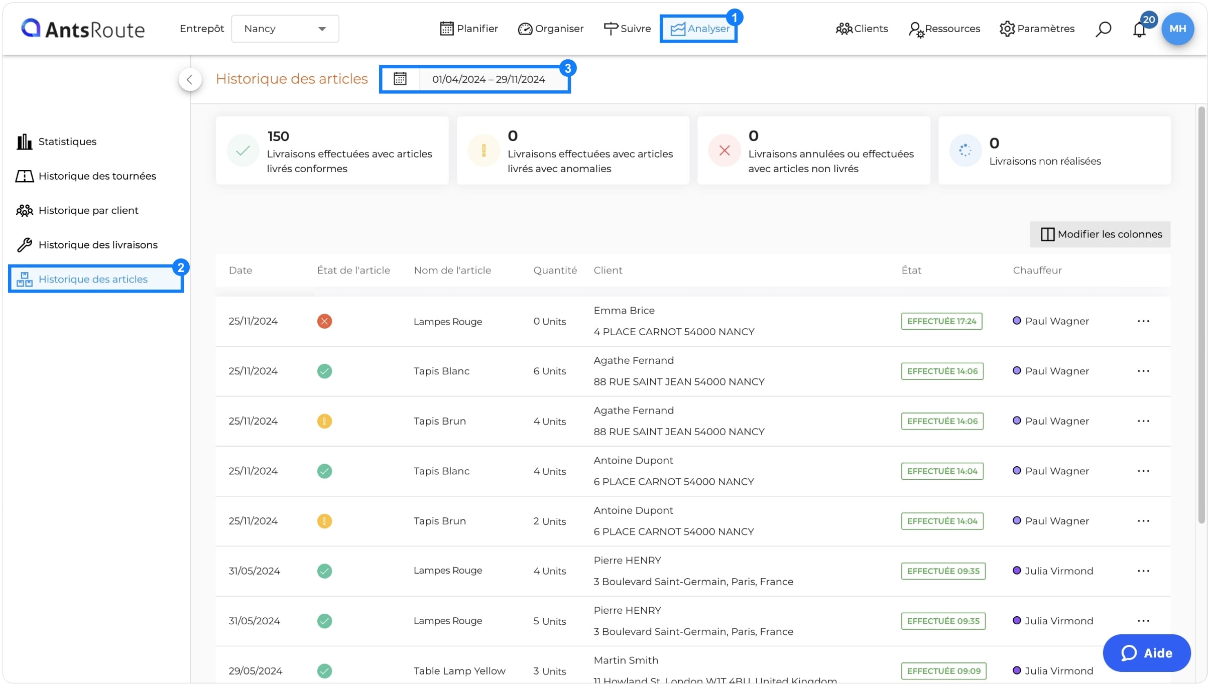The image size is (1210, 685).
Task: Click the spinner icon on non réalisées card
Action: pos(965,151)
